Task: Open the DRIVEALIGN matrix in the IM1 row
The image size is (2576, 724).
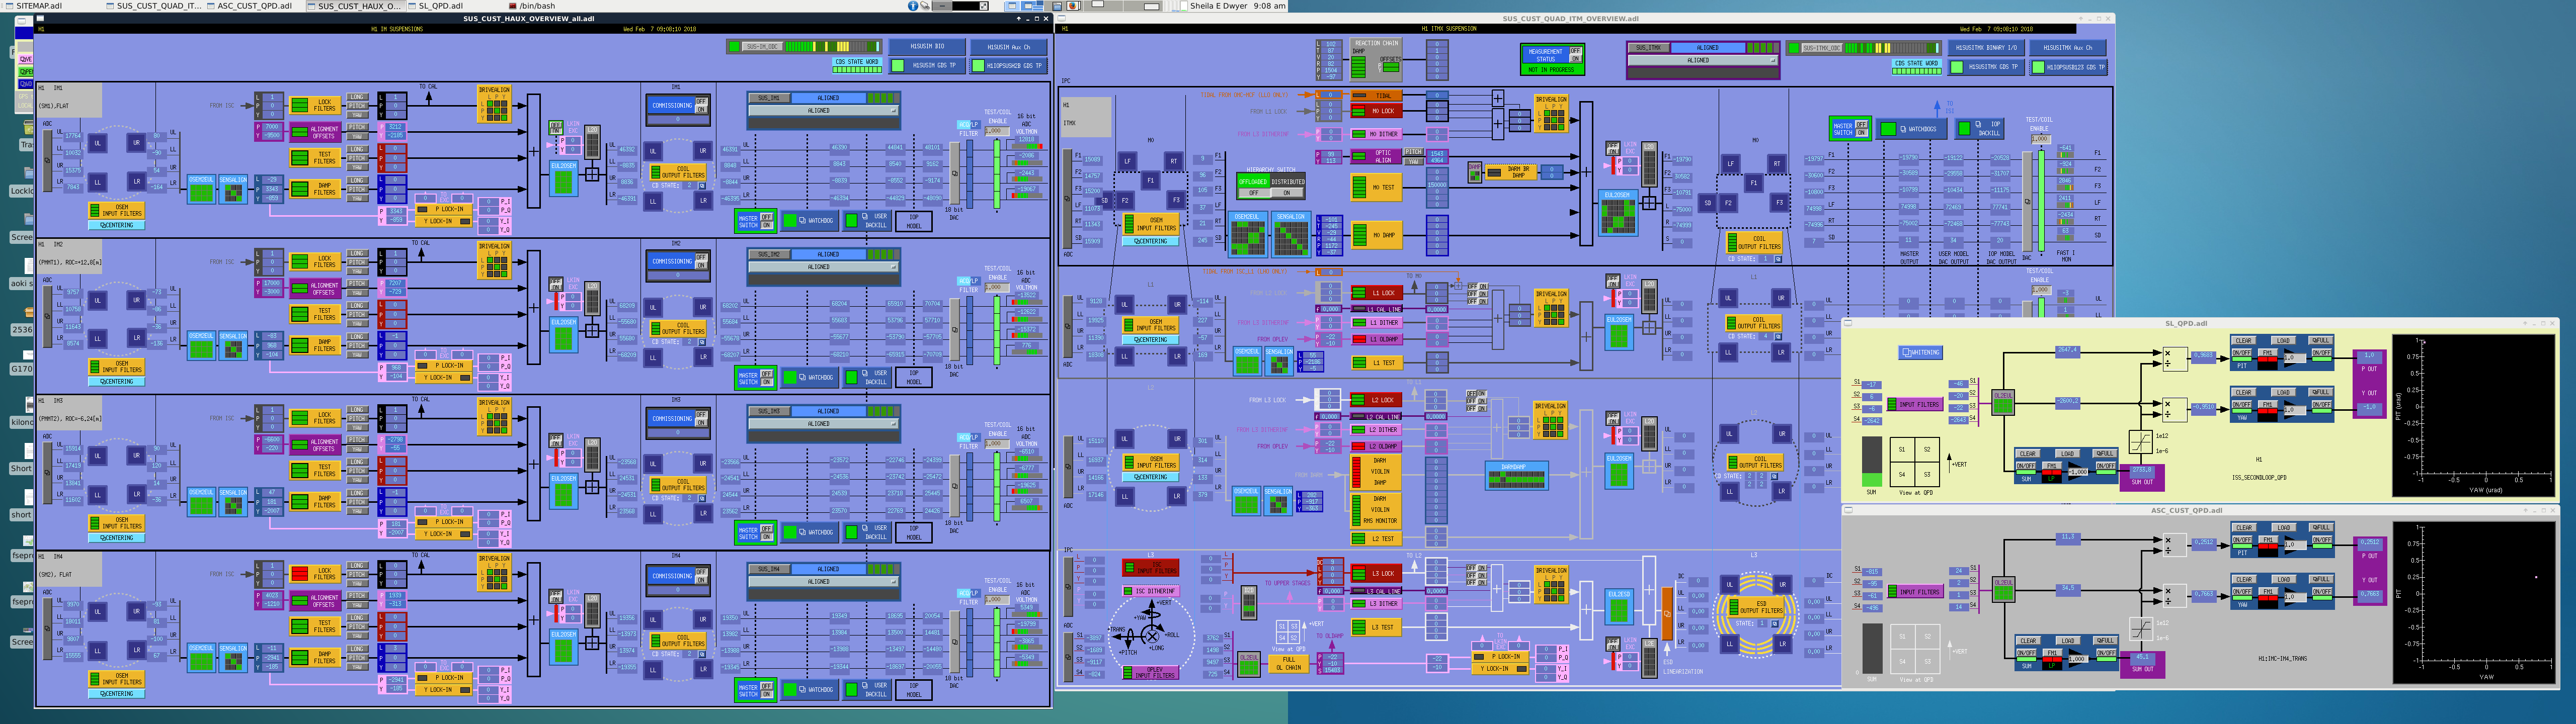Action: 495,104
